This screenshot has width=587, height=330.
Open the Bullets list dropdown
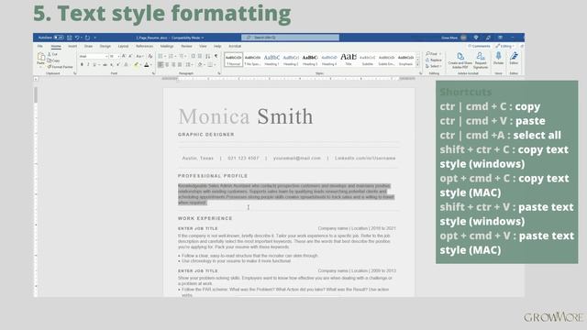pos(165,56)
